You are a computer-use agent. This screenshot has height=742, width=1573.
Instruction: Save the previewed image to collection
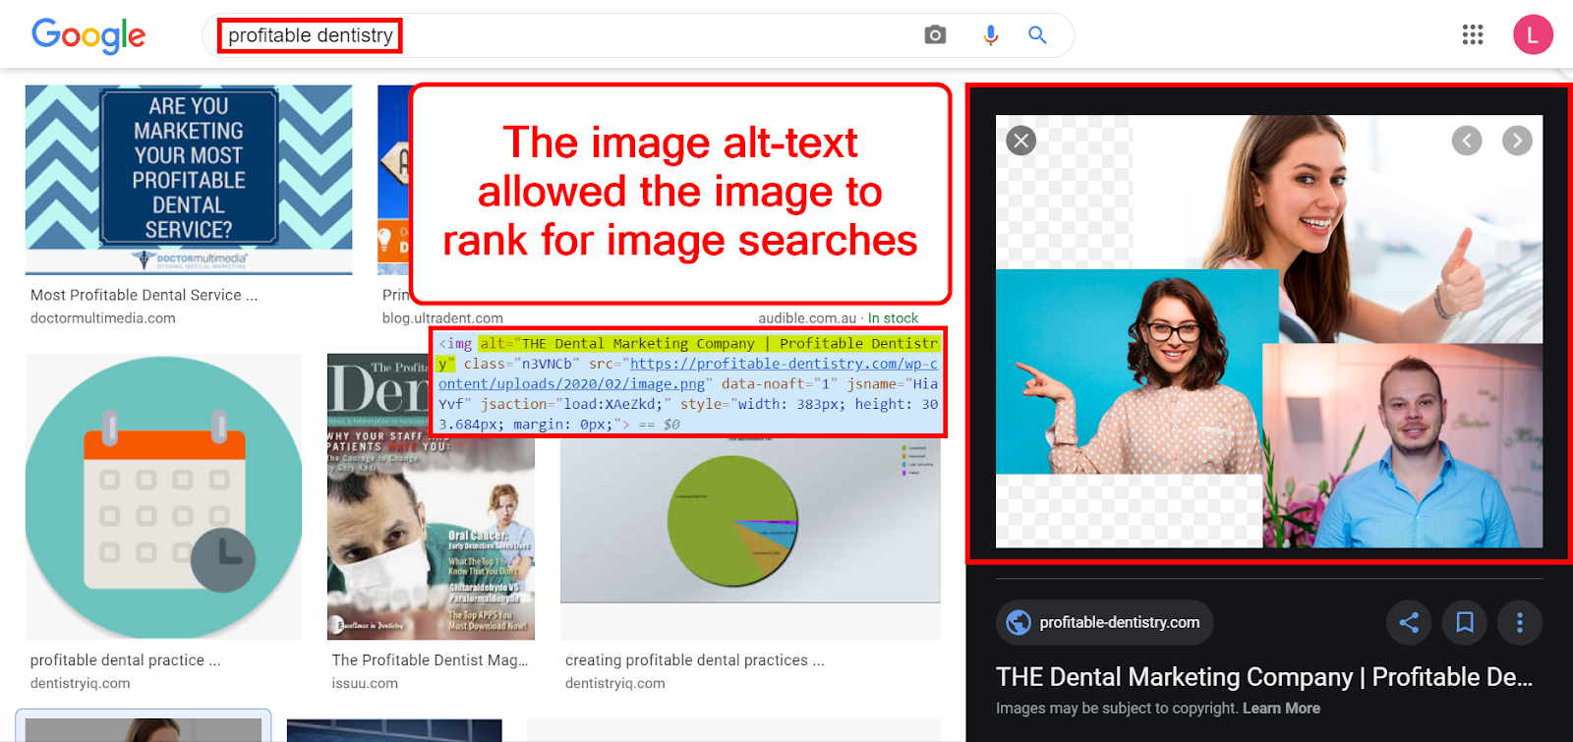tap(1464, 622)
